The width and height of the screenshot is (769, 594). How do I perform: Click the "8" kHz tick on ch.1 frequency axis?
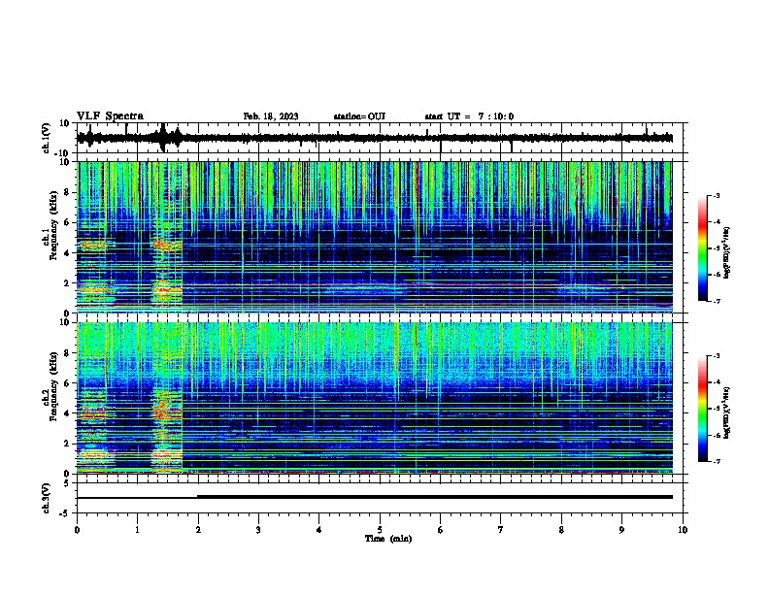pos(67,192)
